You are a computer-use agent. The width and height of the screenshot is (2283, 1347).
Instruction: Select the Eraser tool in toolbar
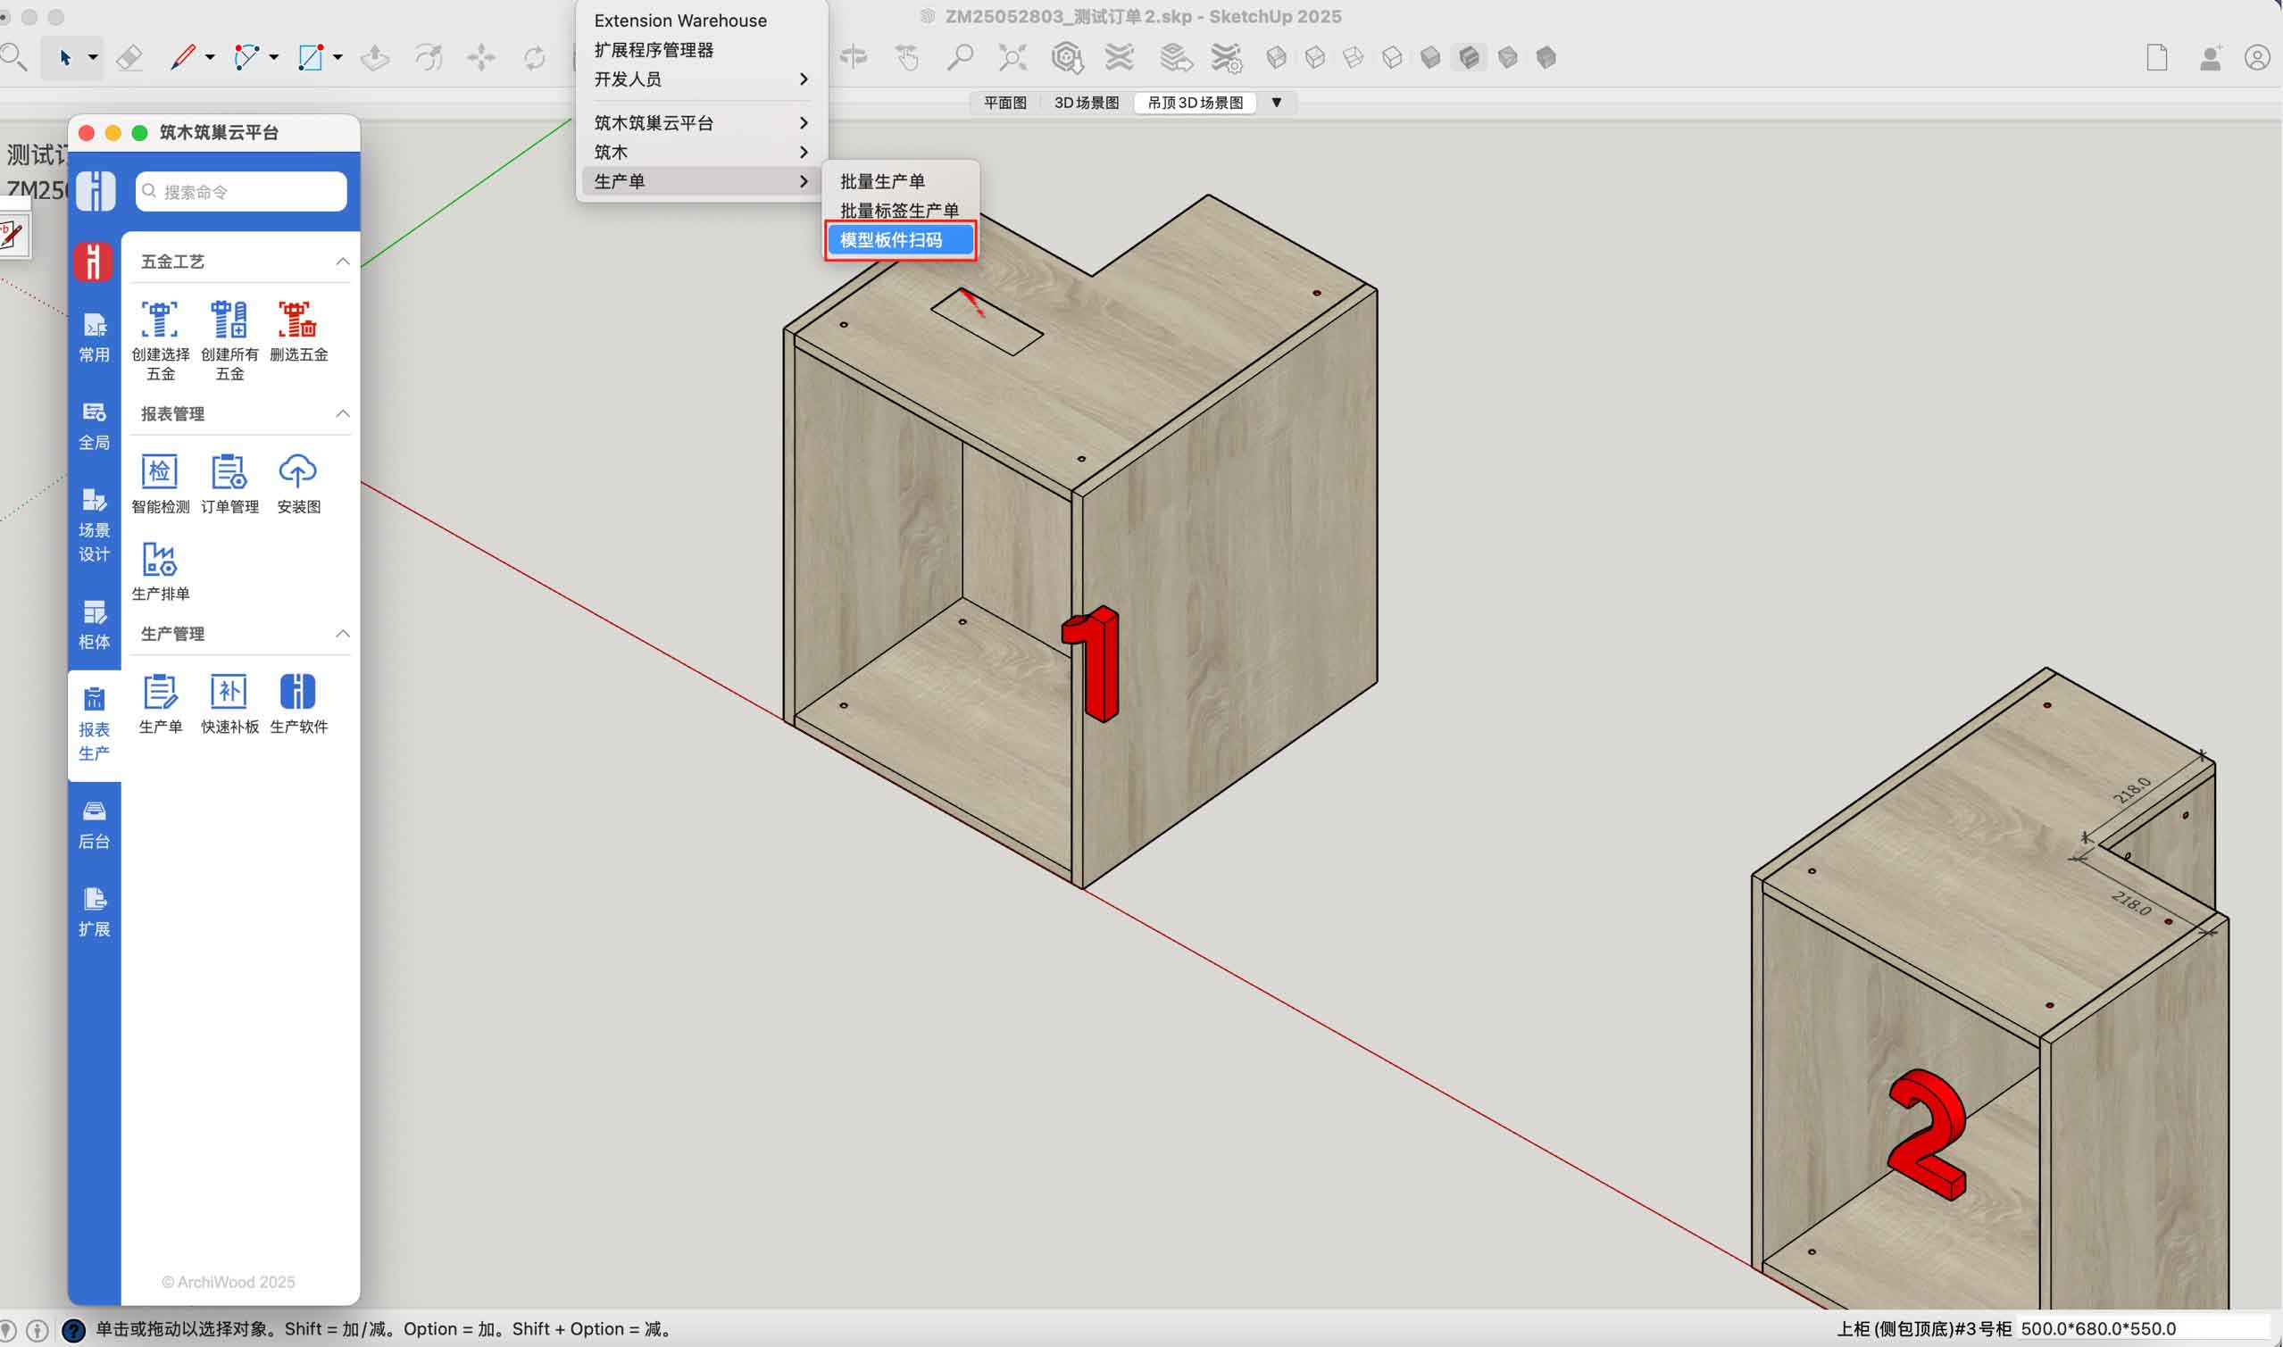click(x=129, y=58)
